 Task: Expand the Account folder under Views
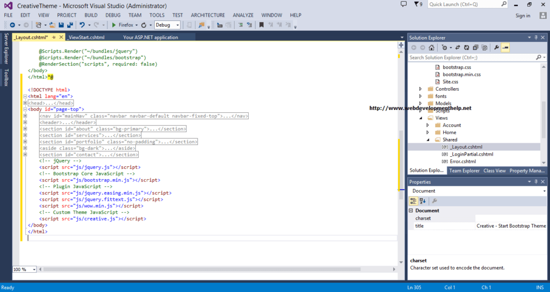point(428,125)
